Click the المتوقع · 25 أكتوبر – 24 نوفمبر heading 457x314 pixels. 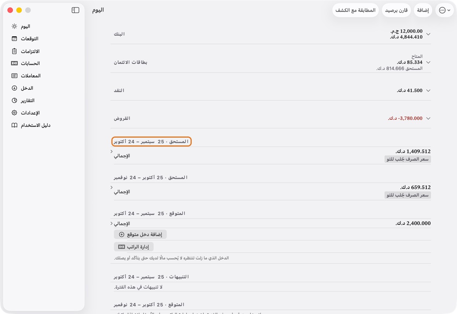[149, 305]
